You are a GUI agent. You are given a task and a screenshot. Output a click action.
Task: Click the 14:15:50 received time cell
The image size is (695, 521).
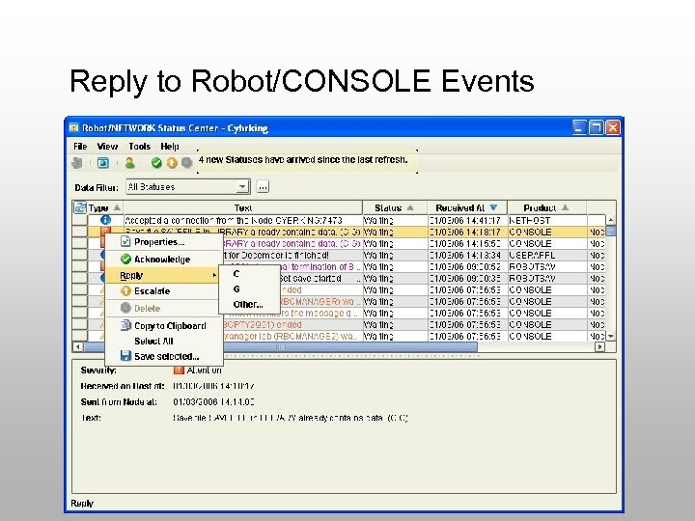[467, 244]
